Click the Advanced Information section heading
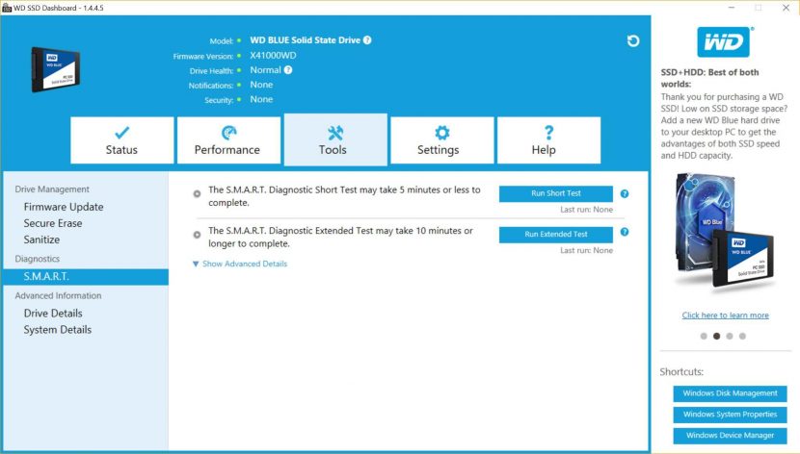Screen dimensions: 800x454 click(58, 295)
